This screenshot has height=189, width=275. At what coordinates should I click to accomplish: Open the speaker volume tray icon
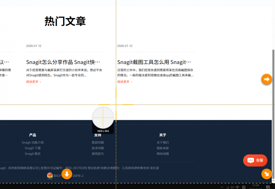tap(232, 187)
